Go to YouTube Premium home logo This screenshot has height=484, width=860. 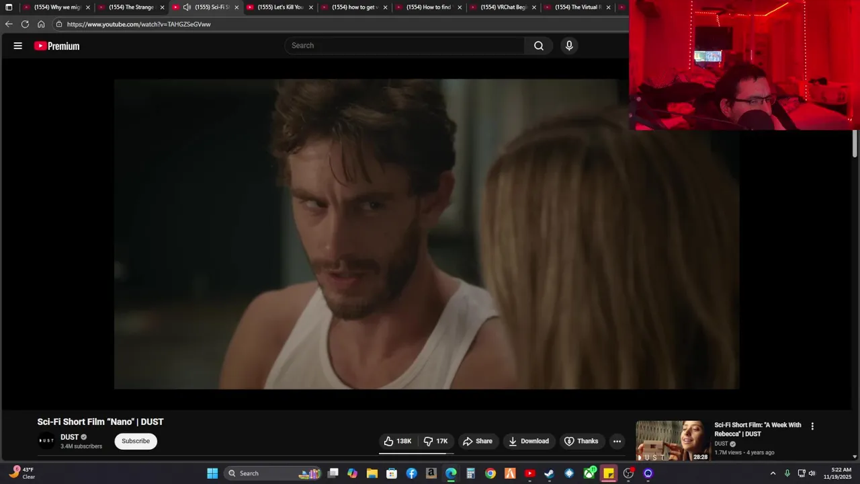(x=57, y=46)
